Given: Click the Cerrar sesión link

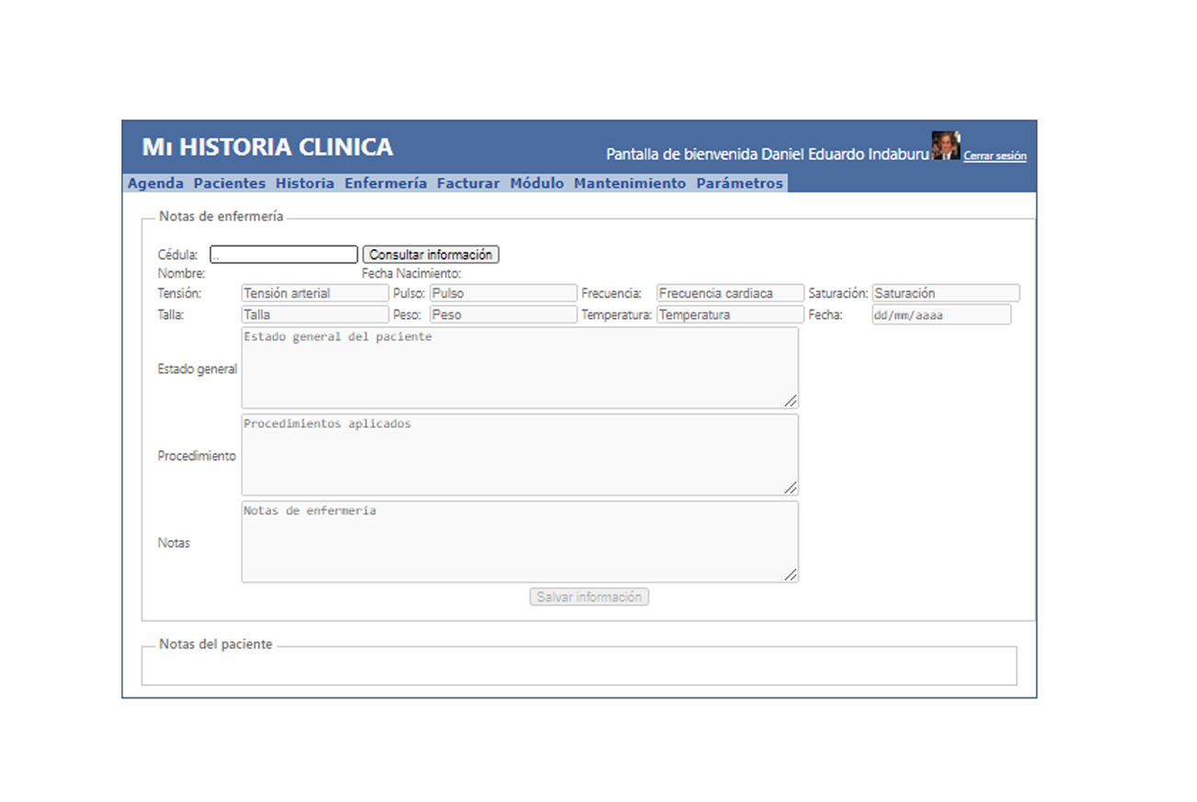Looking at the screenshot, I should click(995, 156).
